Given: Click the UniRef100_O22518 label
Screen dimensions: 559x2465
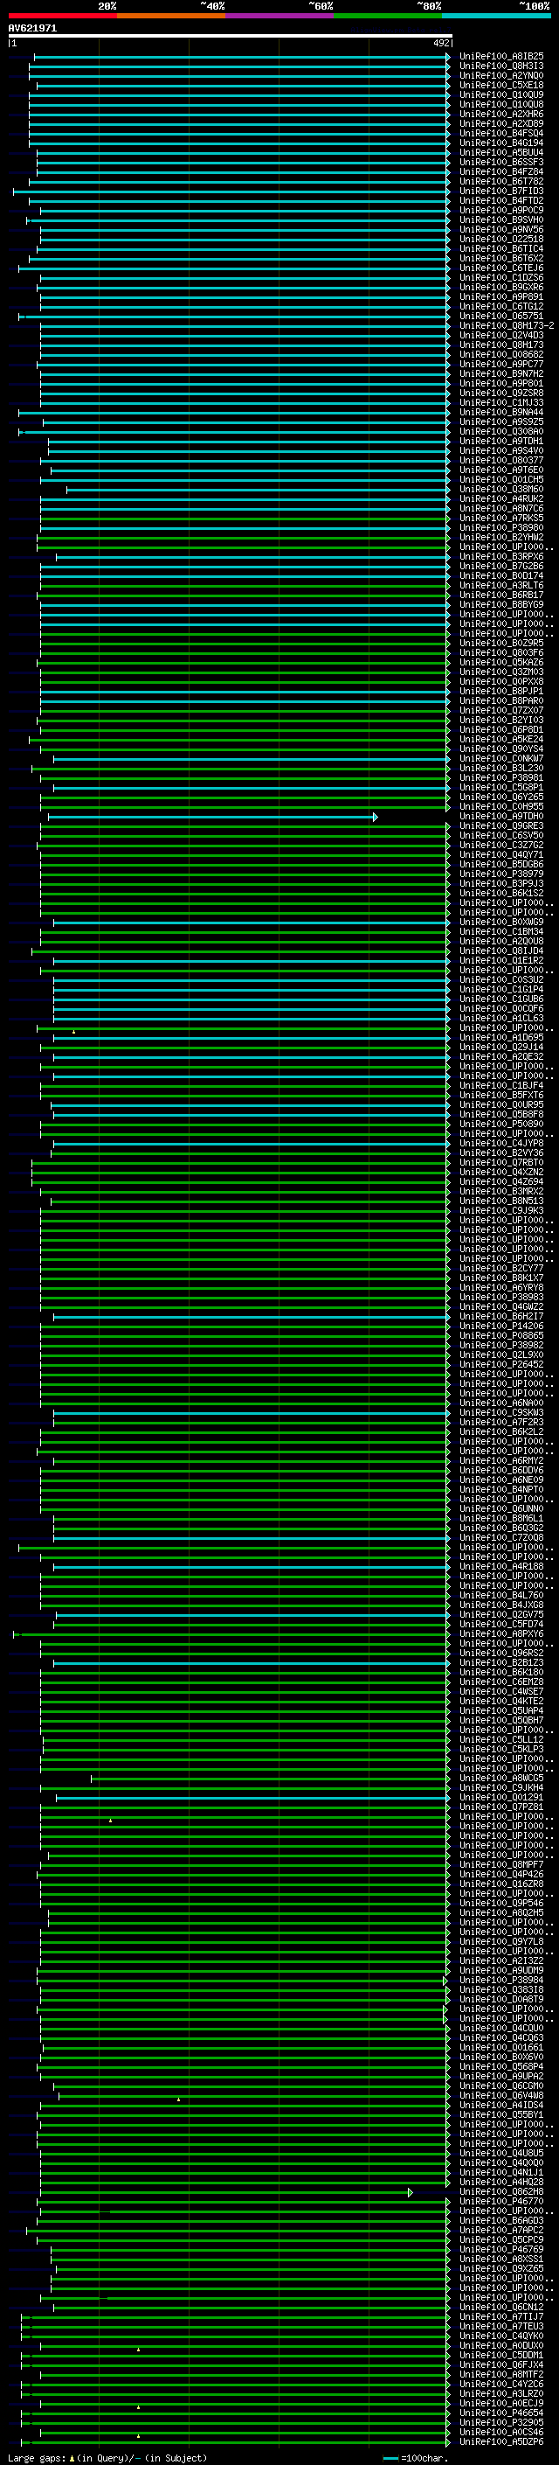Looking at the screenshot, I should tap(500, 240).
